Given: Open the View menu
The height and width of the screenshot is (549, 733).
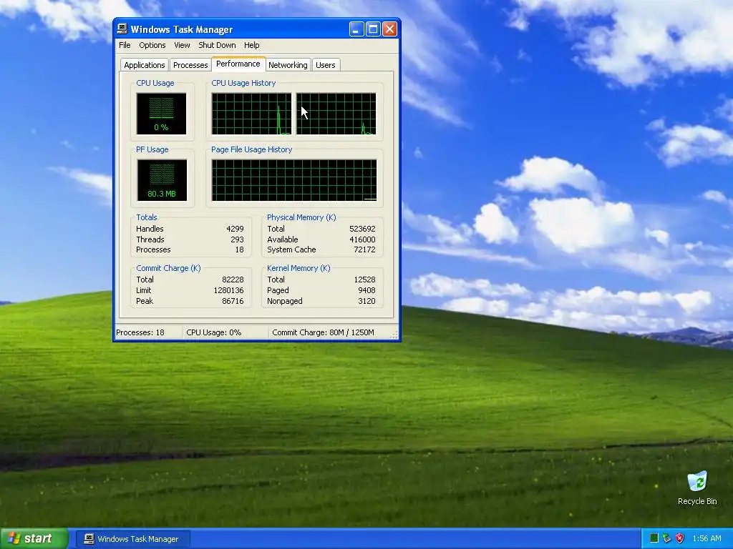Looking at the screenshot, I should click(x=182, y=45).
